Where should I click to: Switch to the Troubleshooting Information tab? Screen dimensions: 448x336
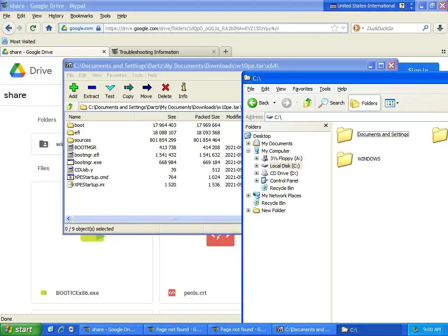tap(164, 52)
